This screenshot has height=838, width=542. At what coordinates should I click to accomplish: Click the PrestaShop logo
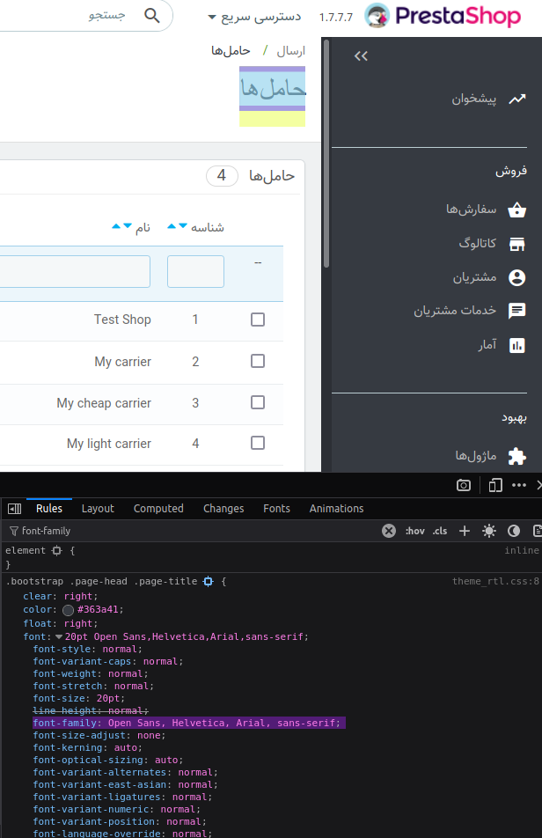443,16
